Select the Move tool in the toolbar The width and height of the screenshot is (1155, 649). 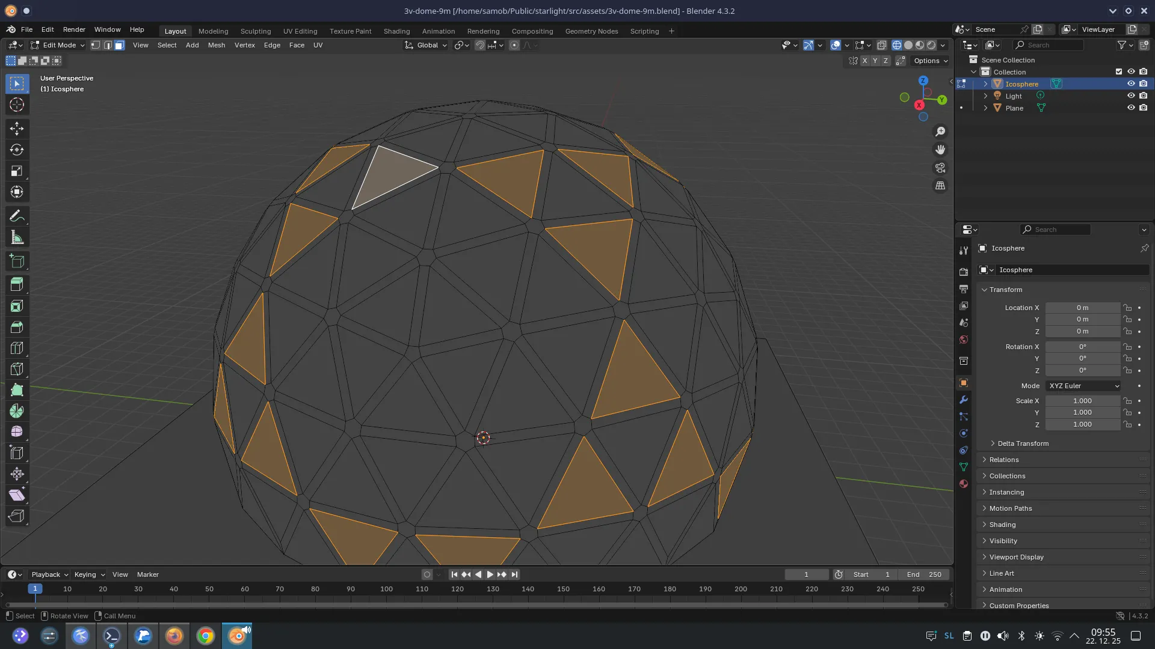tap(17, 128)
